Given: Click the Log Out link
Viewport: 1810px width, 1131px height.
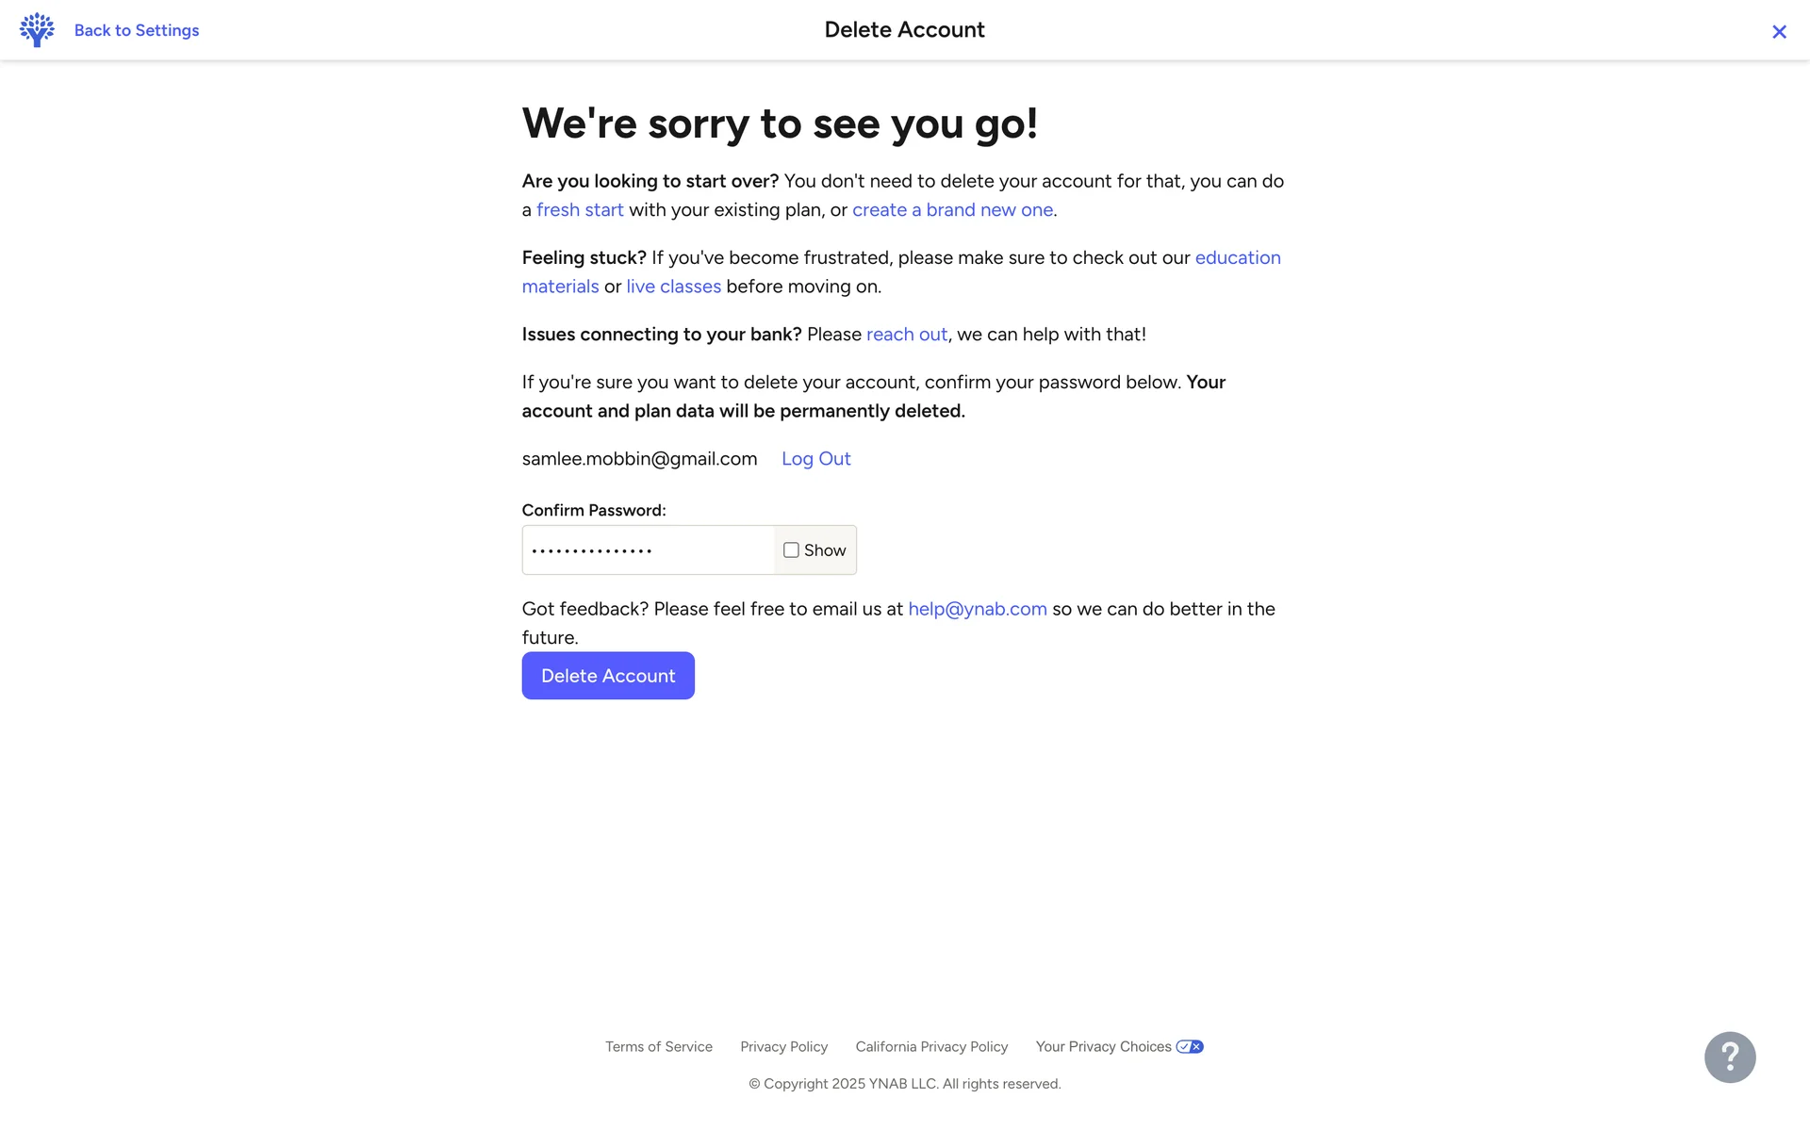Looking at the screenshot, I should coord(815,459).
